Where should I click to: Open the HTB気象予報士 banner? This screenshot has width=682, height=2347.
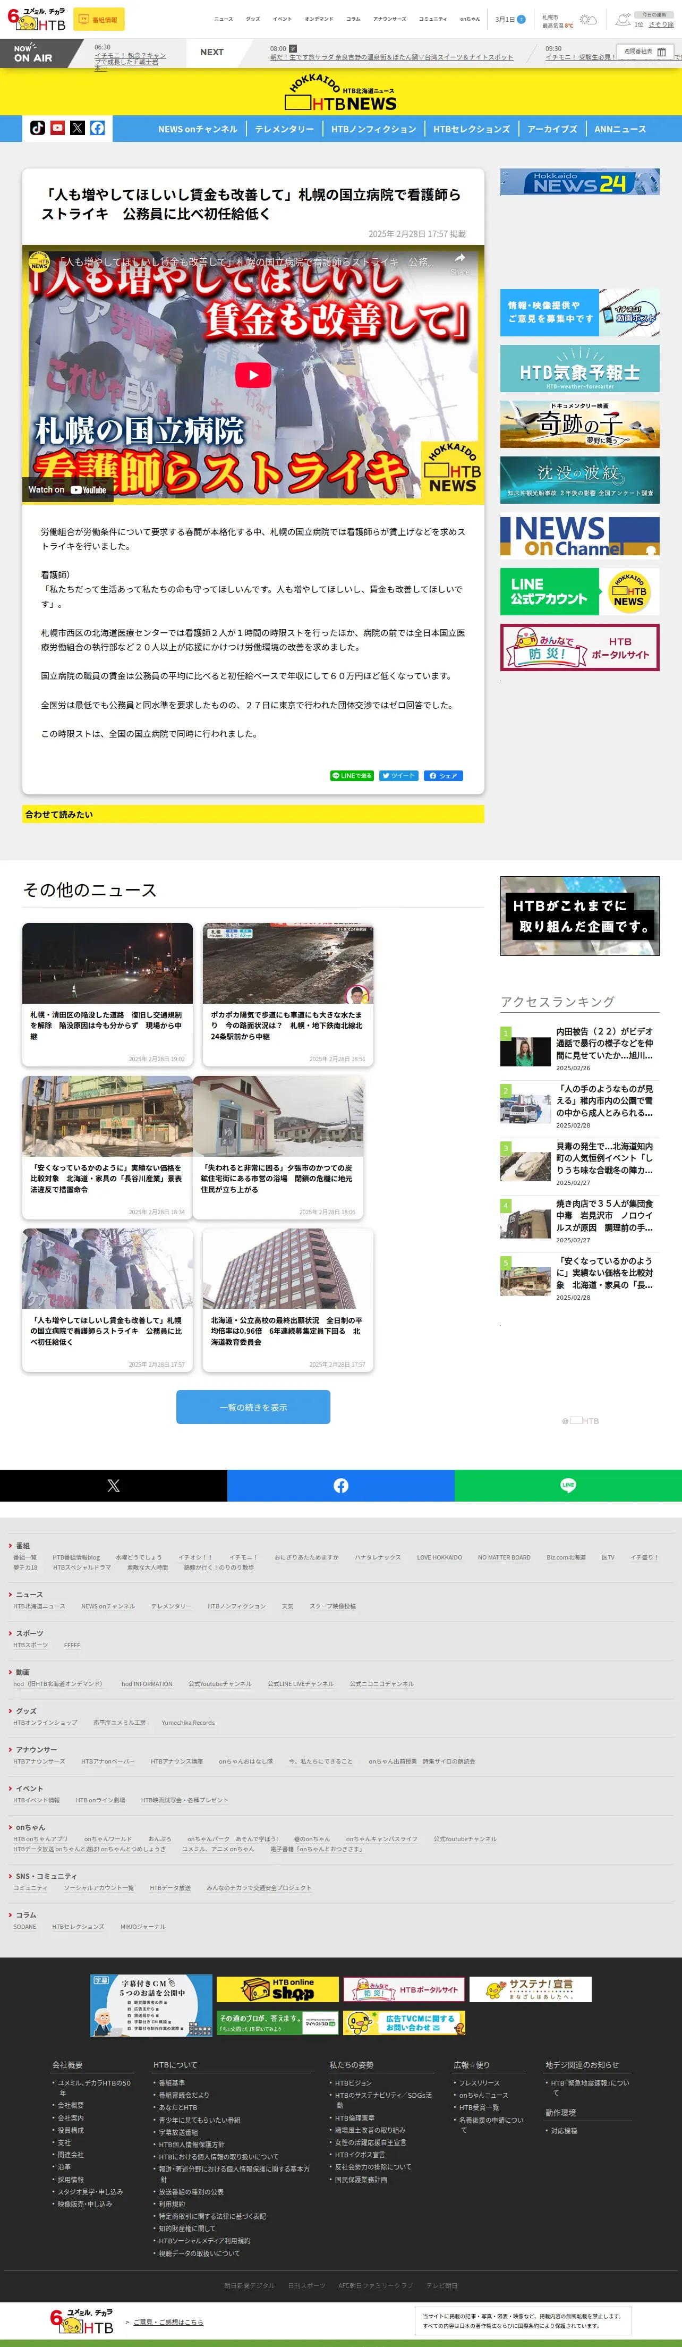579,369
